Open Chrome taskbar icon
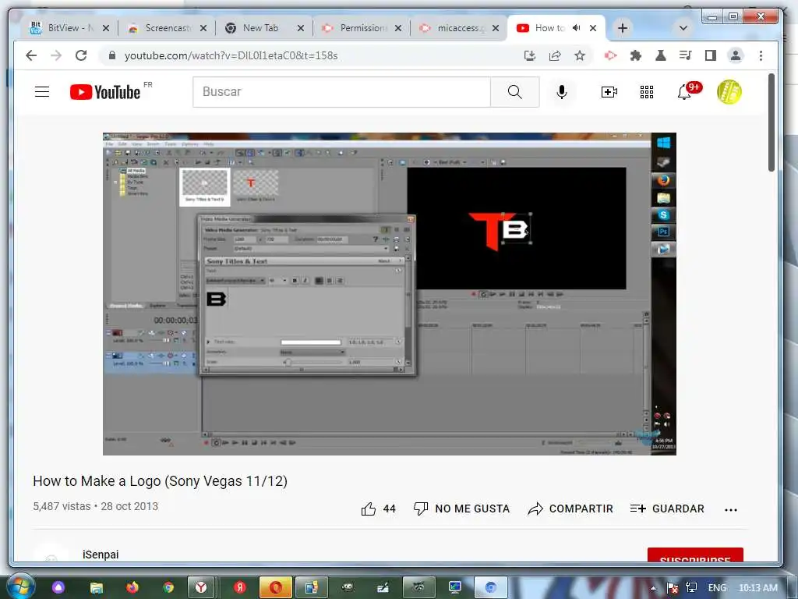798x599 pixels. [168, 588]
